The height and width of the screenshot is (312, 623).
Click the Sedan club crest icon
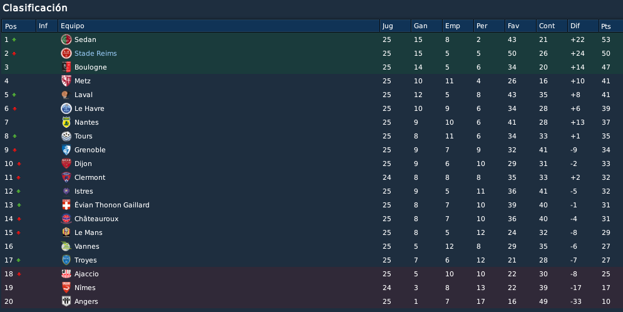pyautogui.click(x=66, y=39)
